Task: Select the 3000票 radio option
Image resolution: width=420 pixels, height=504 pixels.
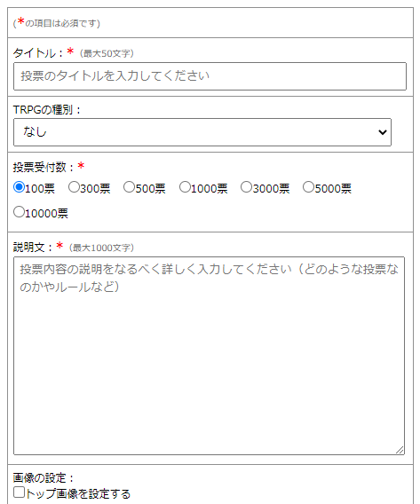Action: [246, 186]
